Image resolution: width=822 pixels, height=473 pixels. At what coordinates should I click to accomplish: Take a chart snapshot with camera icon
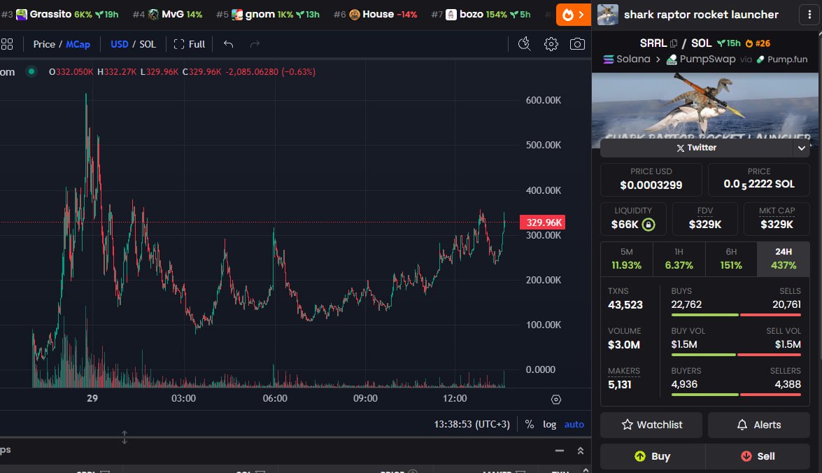coord(577,44)
